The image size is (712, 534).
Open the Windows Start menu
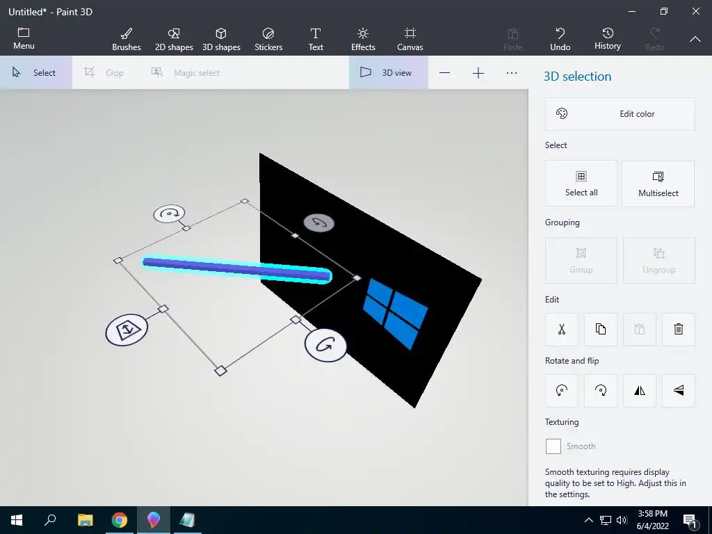tap(17, 520)
